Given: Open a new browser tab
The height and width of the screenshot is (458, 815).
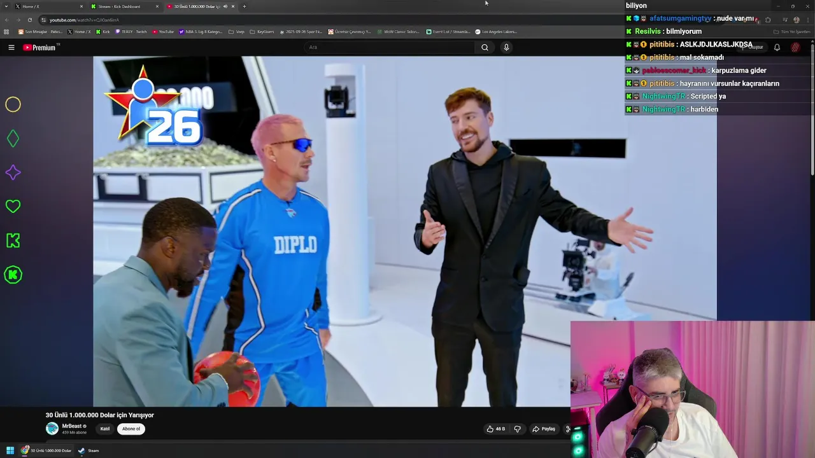Looking at the screenshot, I should tap(244, 6).
